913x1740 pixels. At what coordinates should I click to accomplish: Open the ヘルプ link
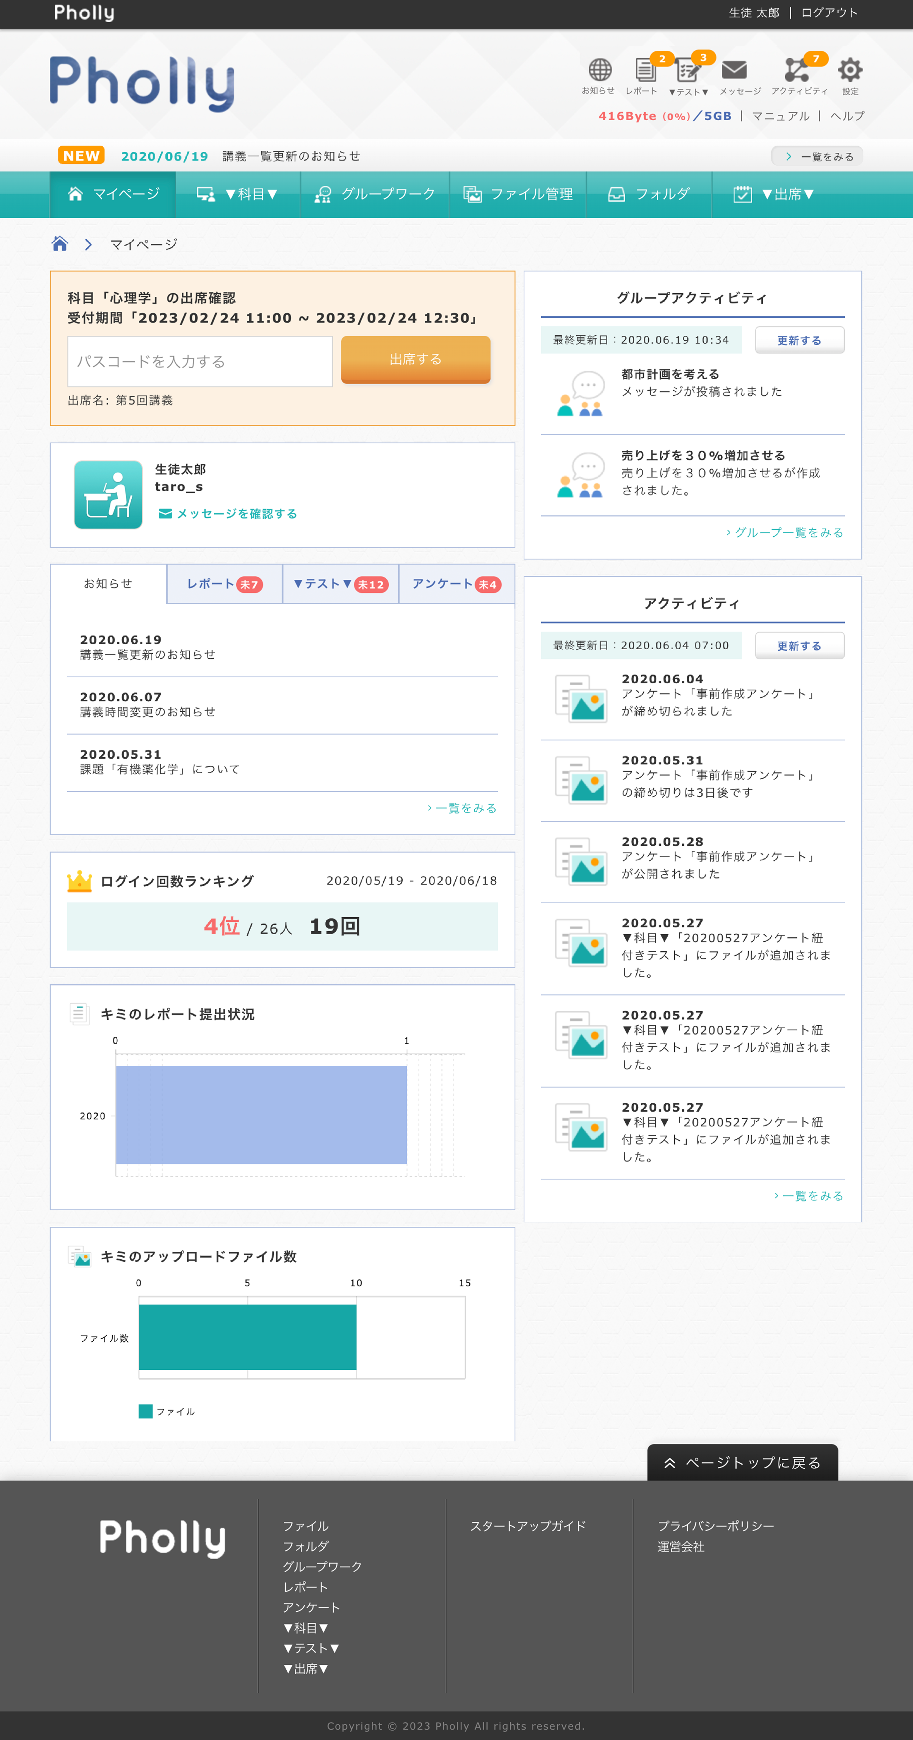point(847,116)
